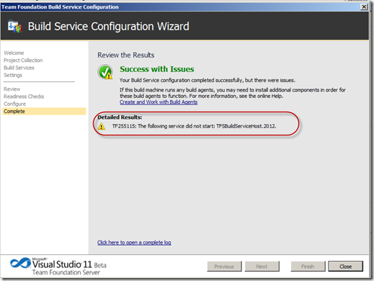Click the Success with Issues heading
Viewport: 374px width, 281px height.
tap(157, 69)
